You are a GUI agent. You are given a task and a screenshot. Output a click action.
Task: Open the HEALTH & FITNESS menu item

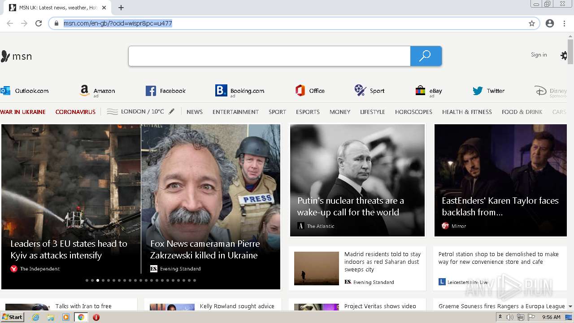tap(467, 112)
